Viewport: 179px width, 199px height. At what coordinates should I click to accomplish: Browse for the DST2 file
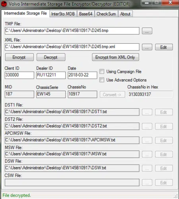pos(147,127)
